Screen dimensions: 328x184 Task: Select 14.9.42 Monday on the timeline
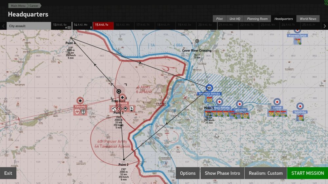pos(82,26)
